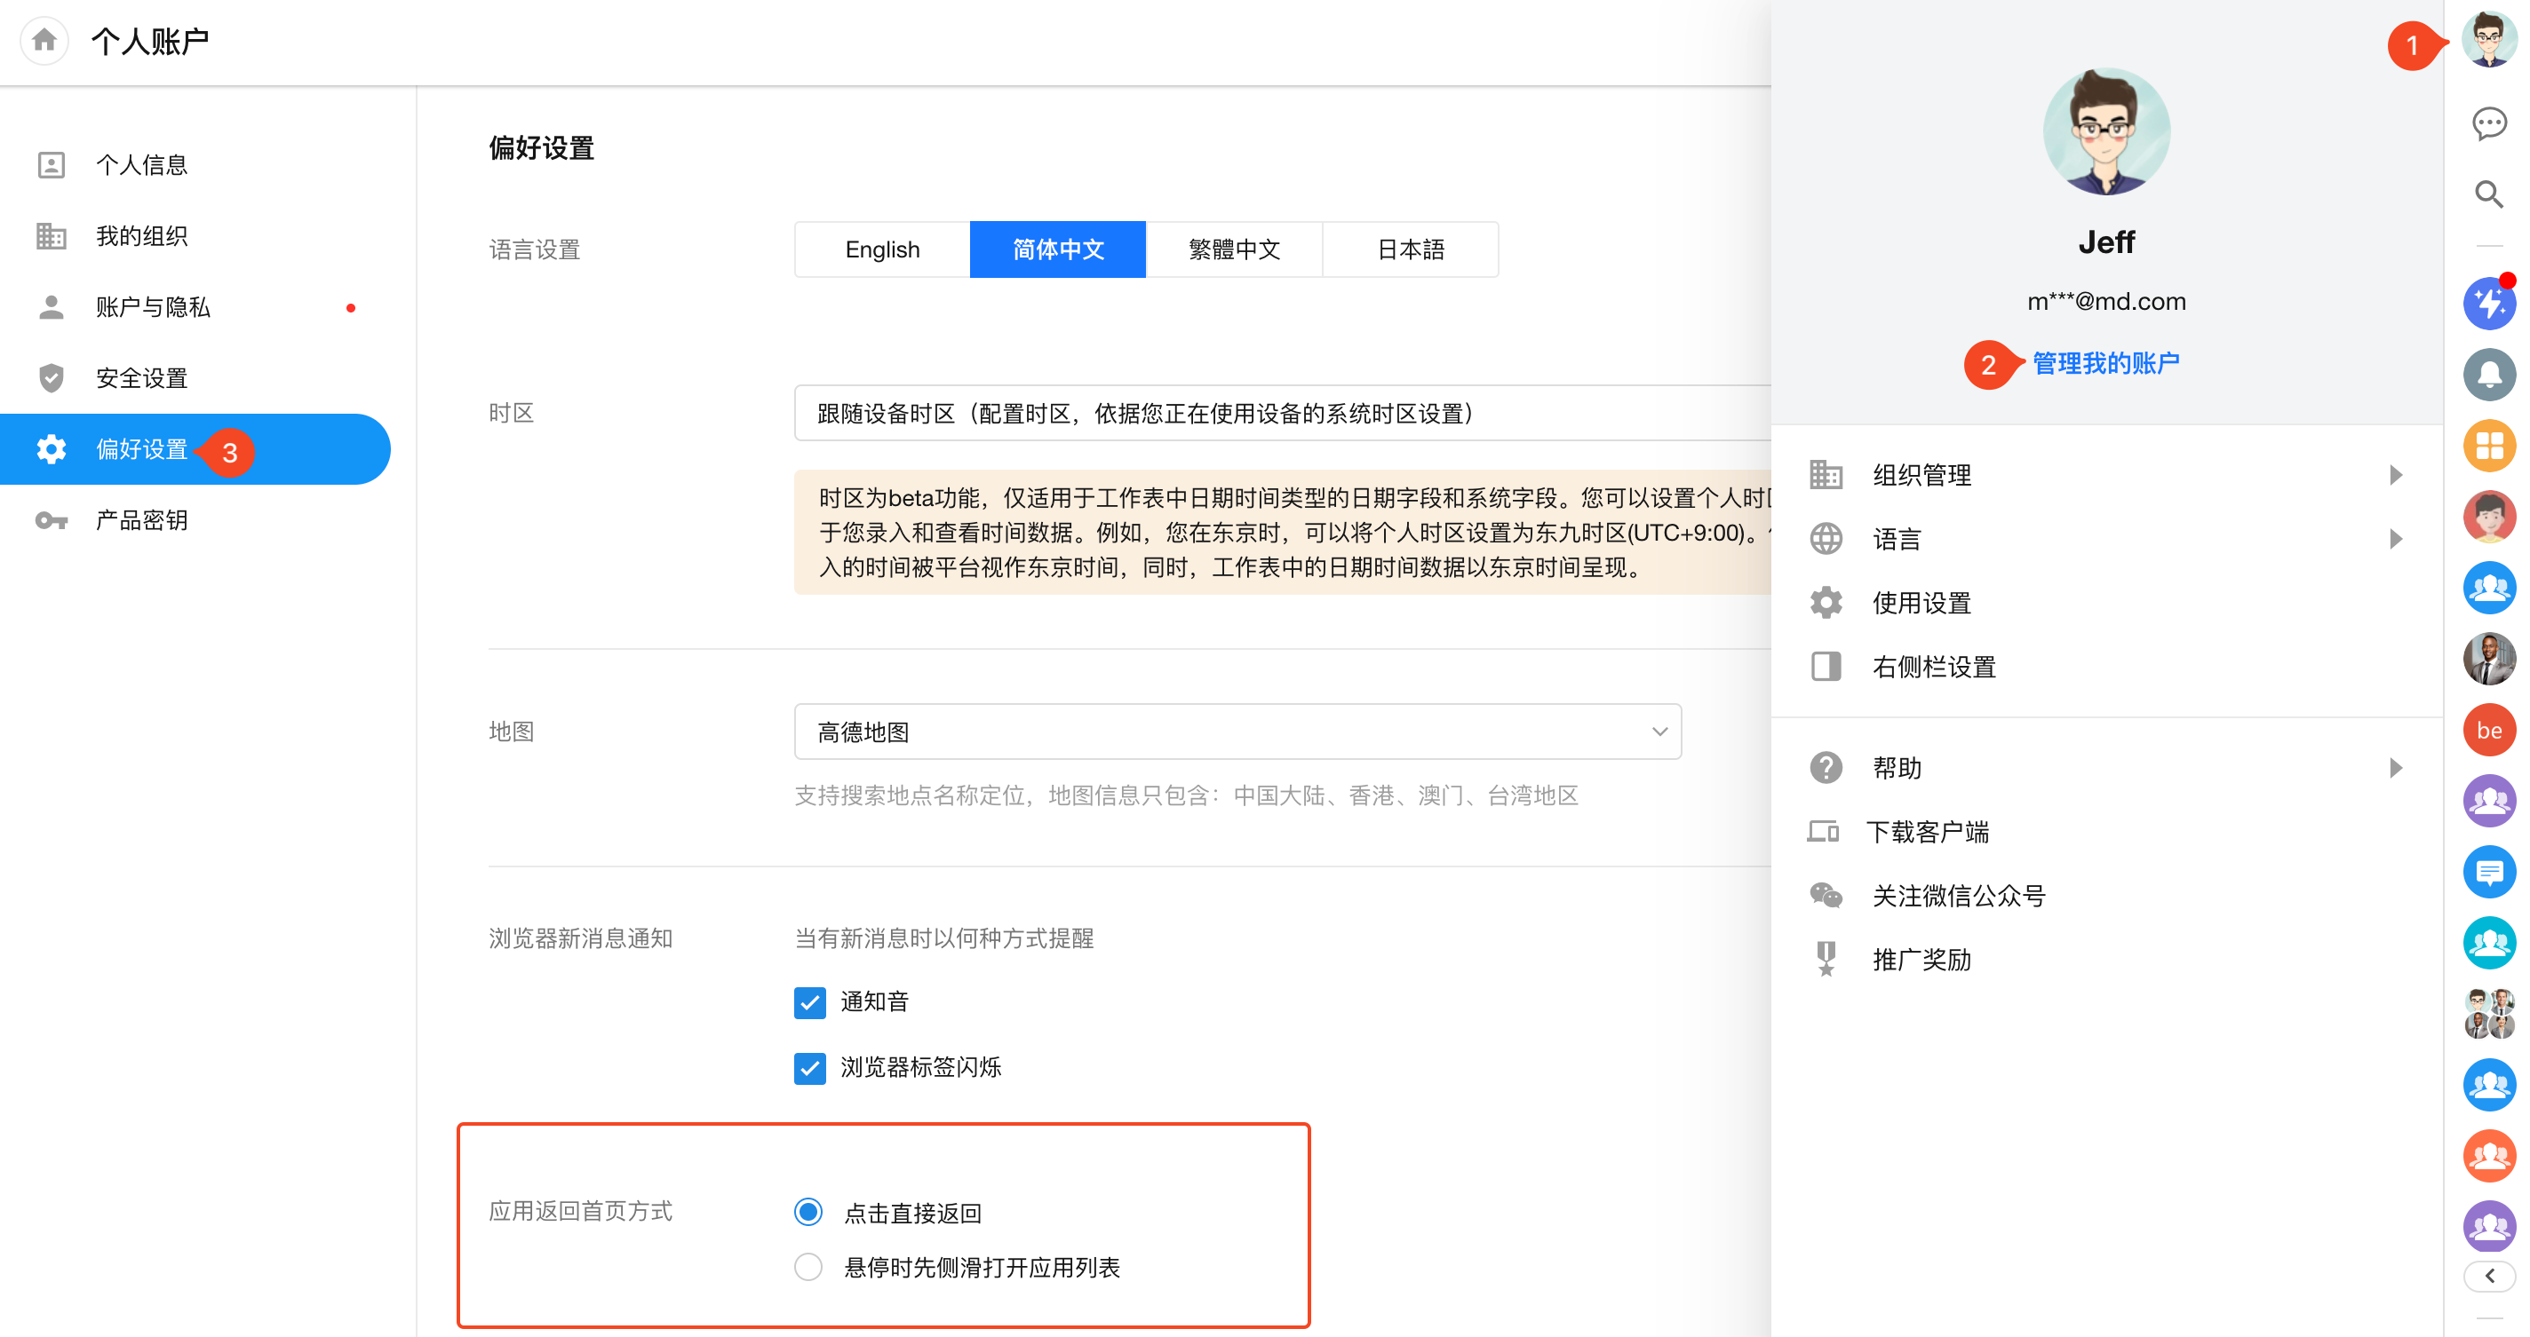Screen dimensions: 2530x1337
Task: Open the 高德地图 map dropdown
Action: [1237, 732]
